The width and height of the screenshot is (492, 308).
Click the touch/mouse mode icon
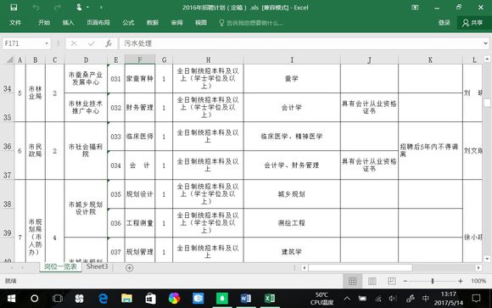click(79, 7)
